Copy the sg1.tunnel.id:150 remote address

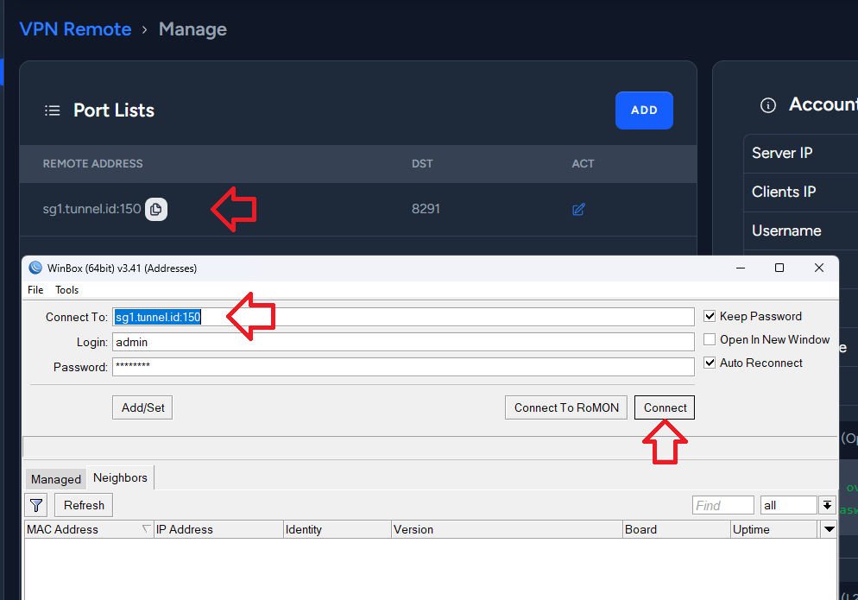coord(156,209)
